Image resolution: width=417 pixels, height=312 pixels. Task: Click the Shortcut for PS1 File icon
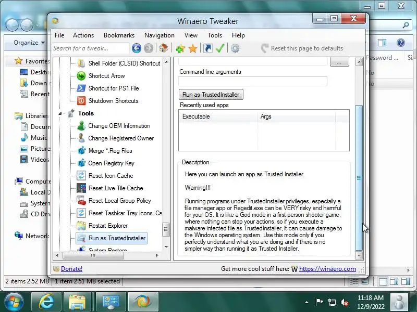pyautogui.click(x=81, y=88)
